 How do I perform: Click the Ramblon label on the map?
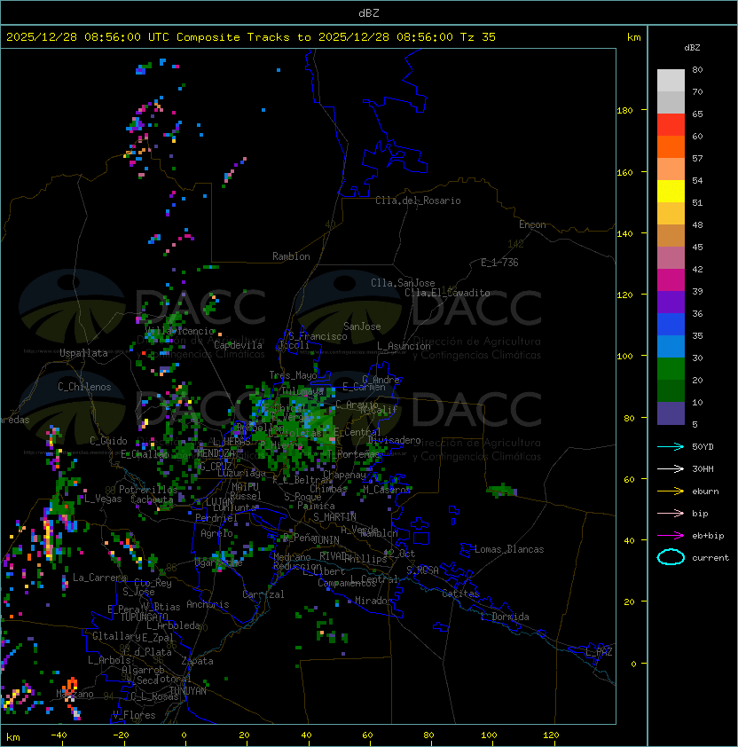tap(291, 256)
